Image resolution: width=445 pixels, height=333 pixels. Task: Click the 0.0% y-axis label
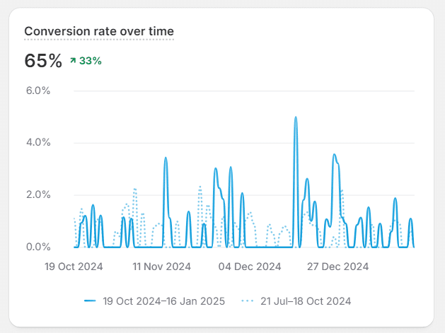37,247
